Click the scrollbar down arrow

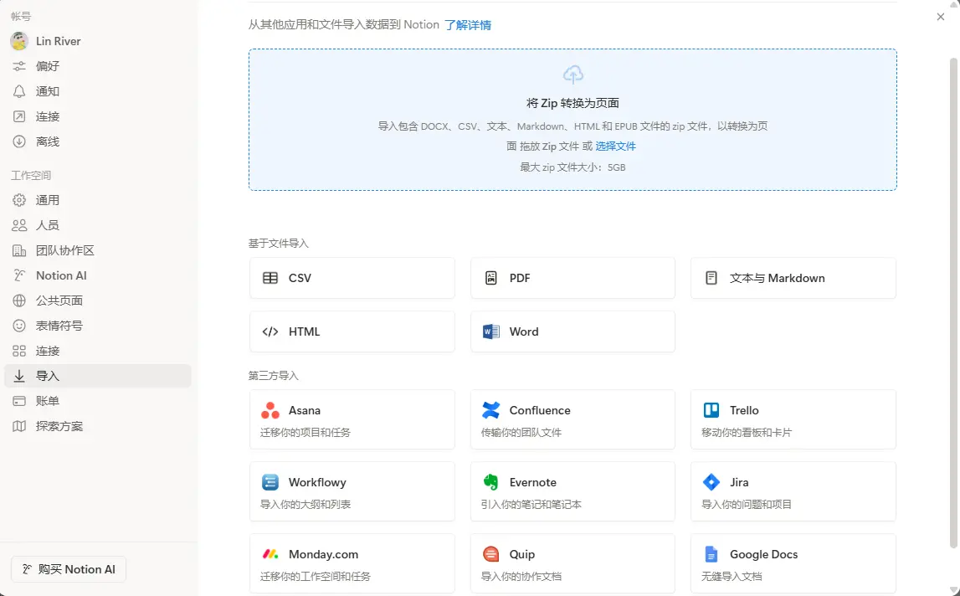[953, 590]
